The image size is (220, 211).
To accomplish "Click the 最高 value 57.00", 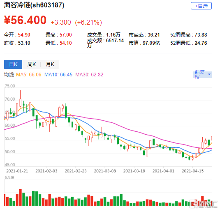I will pos(65,35).
